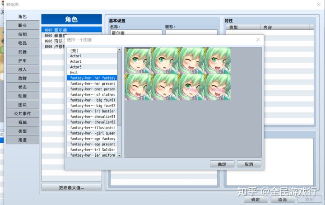Screen dimensions: 325x205
Task: Open the 敌群 tab
Action: (23, 78)
